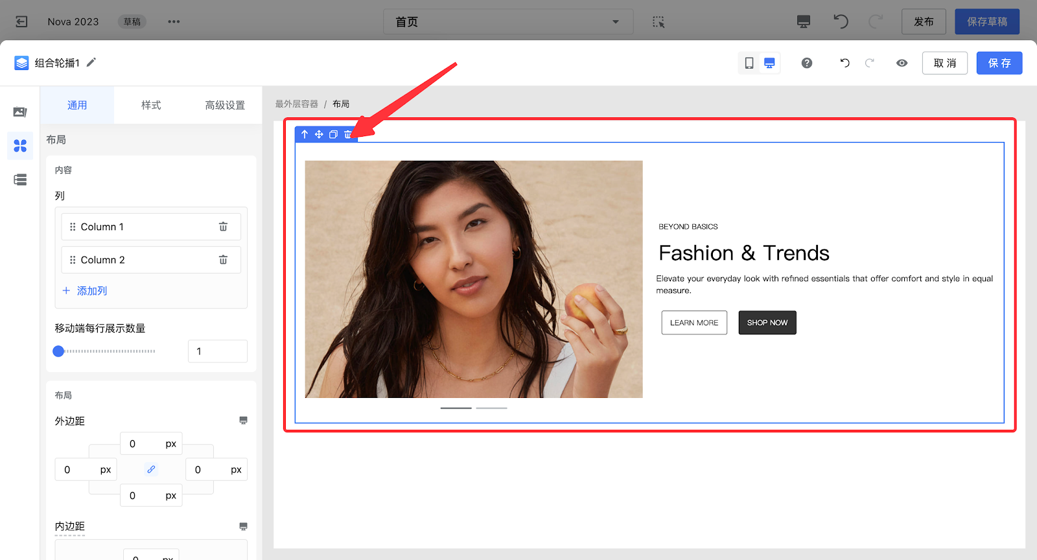Delete Column 1 with its trash icon
Screen dimensions: 1037x560
[x=223, y=227]
